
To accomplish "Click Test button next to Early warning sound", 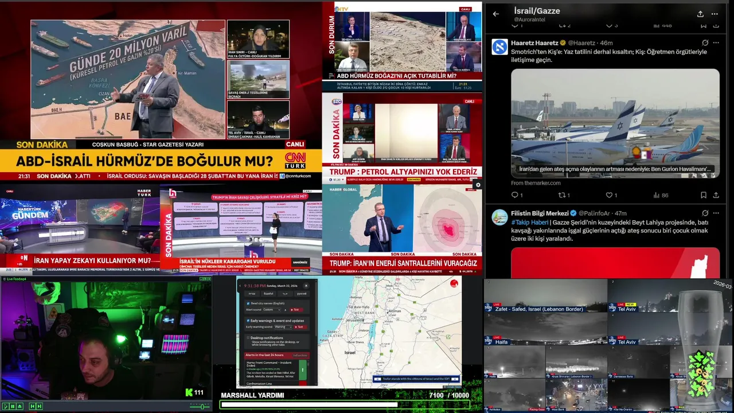I will (300, 327).
